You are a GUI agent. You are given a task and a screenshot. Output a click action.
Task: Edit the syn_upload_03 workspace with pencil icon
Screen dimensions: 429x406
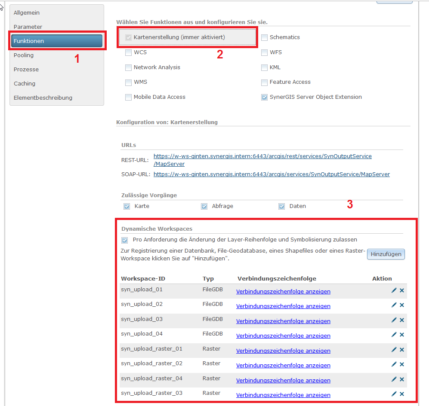tap(394, 320)
